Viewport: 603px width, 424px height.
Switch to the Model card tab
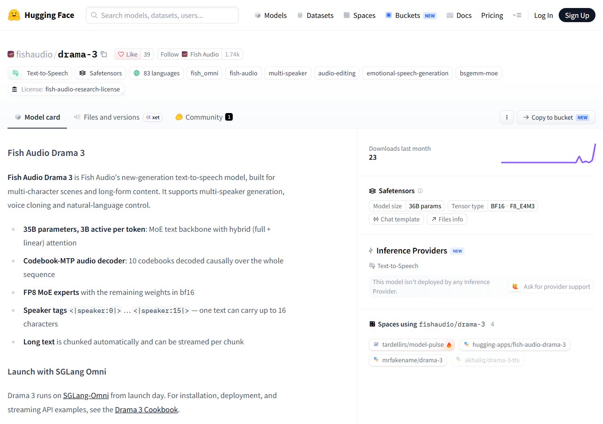click(x=37, y=117)
